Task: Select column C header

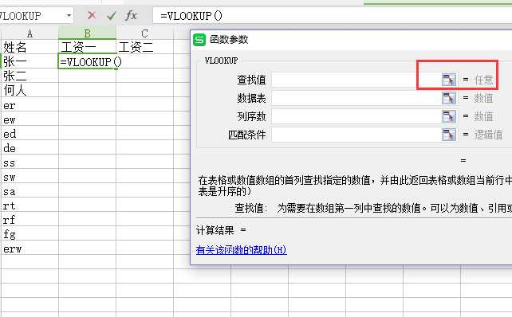Action: pos(144,33)
